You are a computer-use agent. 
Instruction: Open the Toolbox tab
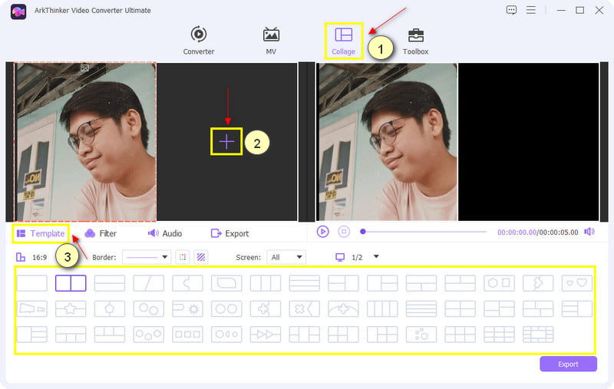pyautogui.click(x=415, y=41)
